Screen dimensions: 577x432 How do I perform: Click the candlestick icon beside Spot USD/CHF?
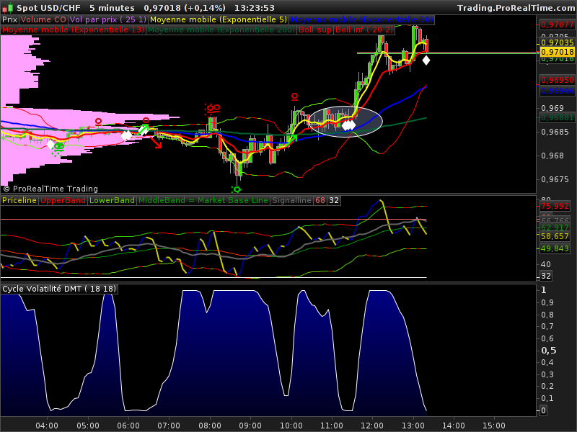(x=7, y=8)
